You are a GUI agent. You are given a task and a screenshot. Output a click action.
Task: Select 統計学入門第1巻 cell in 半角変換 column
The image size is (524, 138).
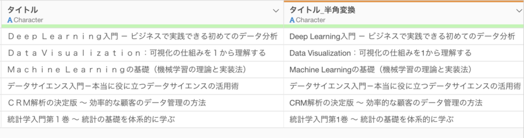tap(371, 119)
